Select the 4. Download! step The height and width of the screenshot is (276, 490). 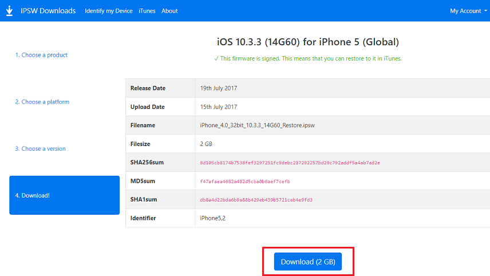tap(64, 195)
